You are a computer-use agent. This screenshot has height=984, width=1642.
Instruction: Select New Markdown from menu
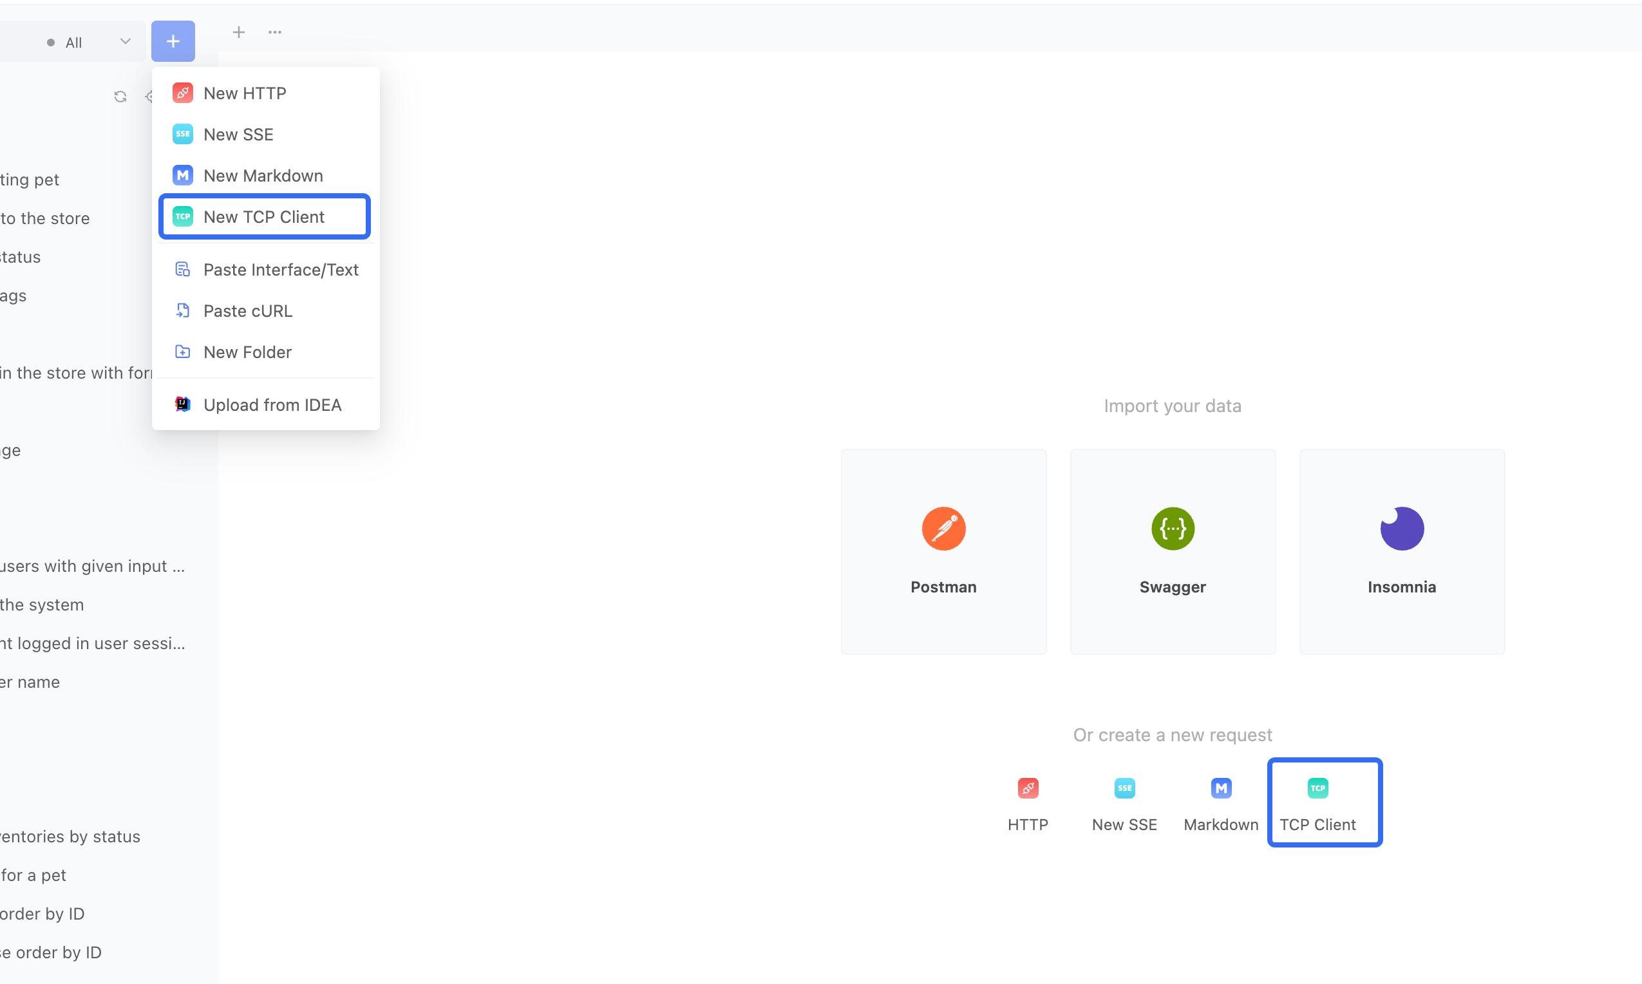coord(263,176)
